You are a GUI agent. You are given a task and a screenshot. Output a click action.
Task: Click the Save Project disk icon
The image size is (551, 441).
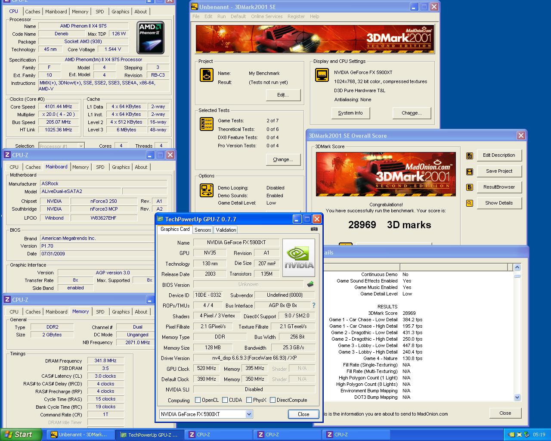470,171
